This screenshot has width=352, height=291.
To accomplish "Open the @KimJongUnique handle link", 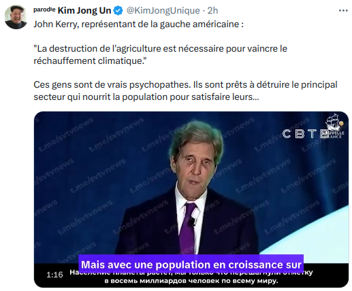I will (x=163, y=11).
